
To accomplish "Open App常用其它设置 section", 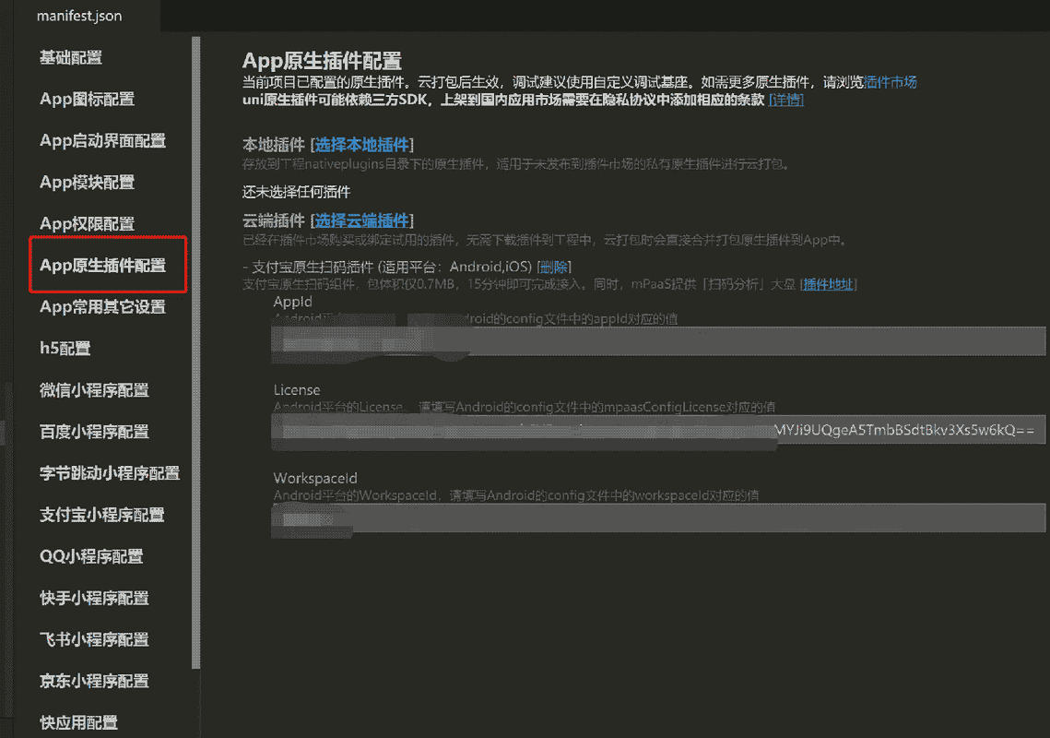I will [102, 307].
